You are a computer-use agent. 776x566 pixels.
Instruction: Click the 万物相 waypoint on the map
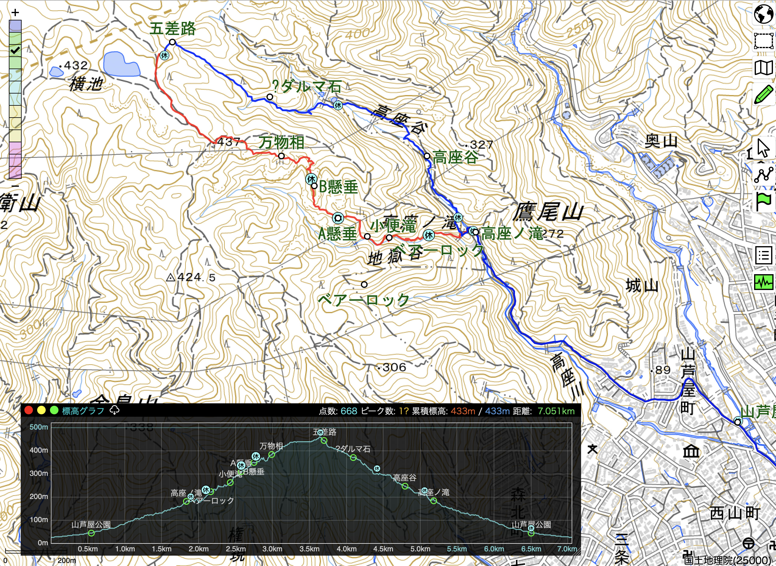coord(281,156)
